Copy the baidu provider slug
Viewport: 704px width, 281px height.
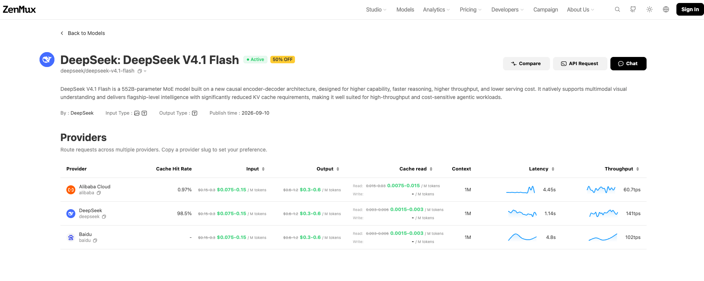click(x=95, y=240)
